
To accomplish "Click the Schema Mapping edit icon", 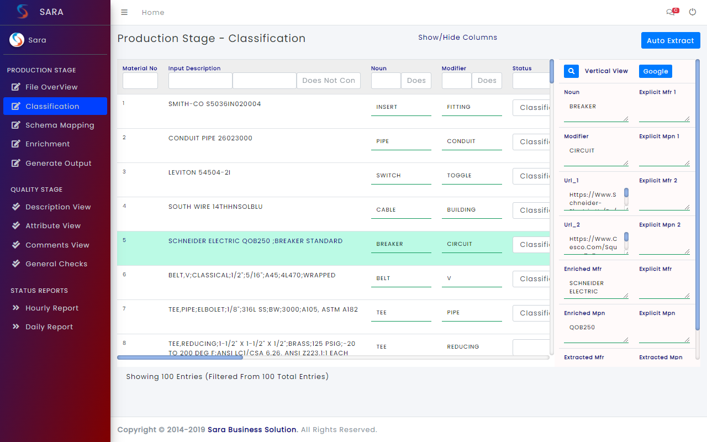I will pos(16,125).
